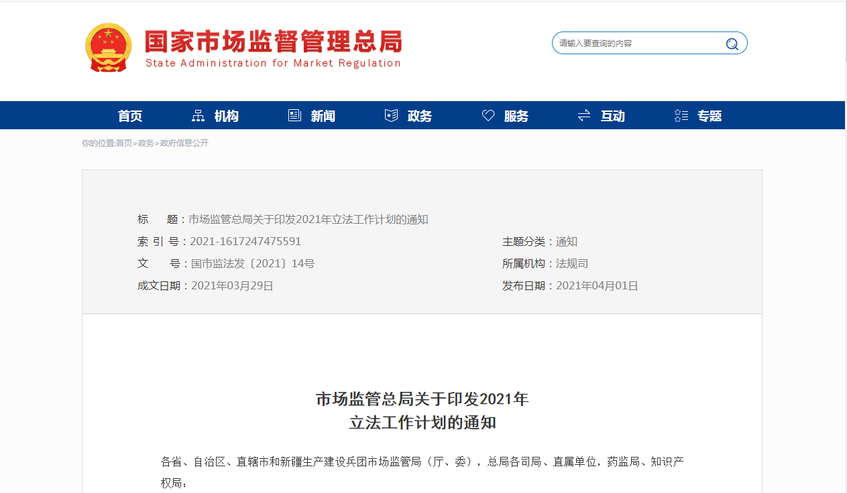Click the 机构 organization chart icon
Viewport: 847px width, 493px height.
198,116
